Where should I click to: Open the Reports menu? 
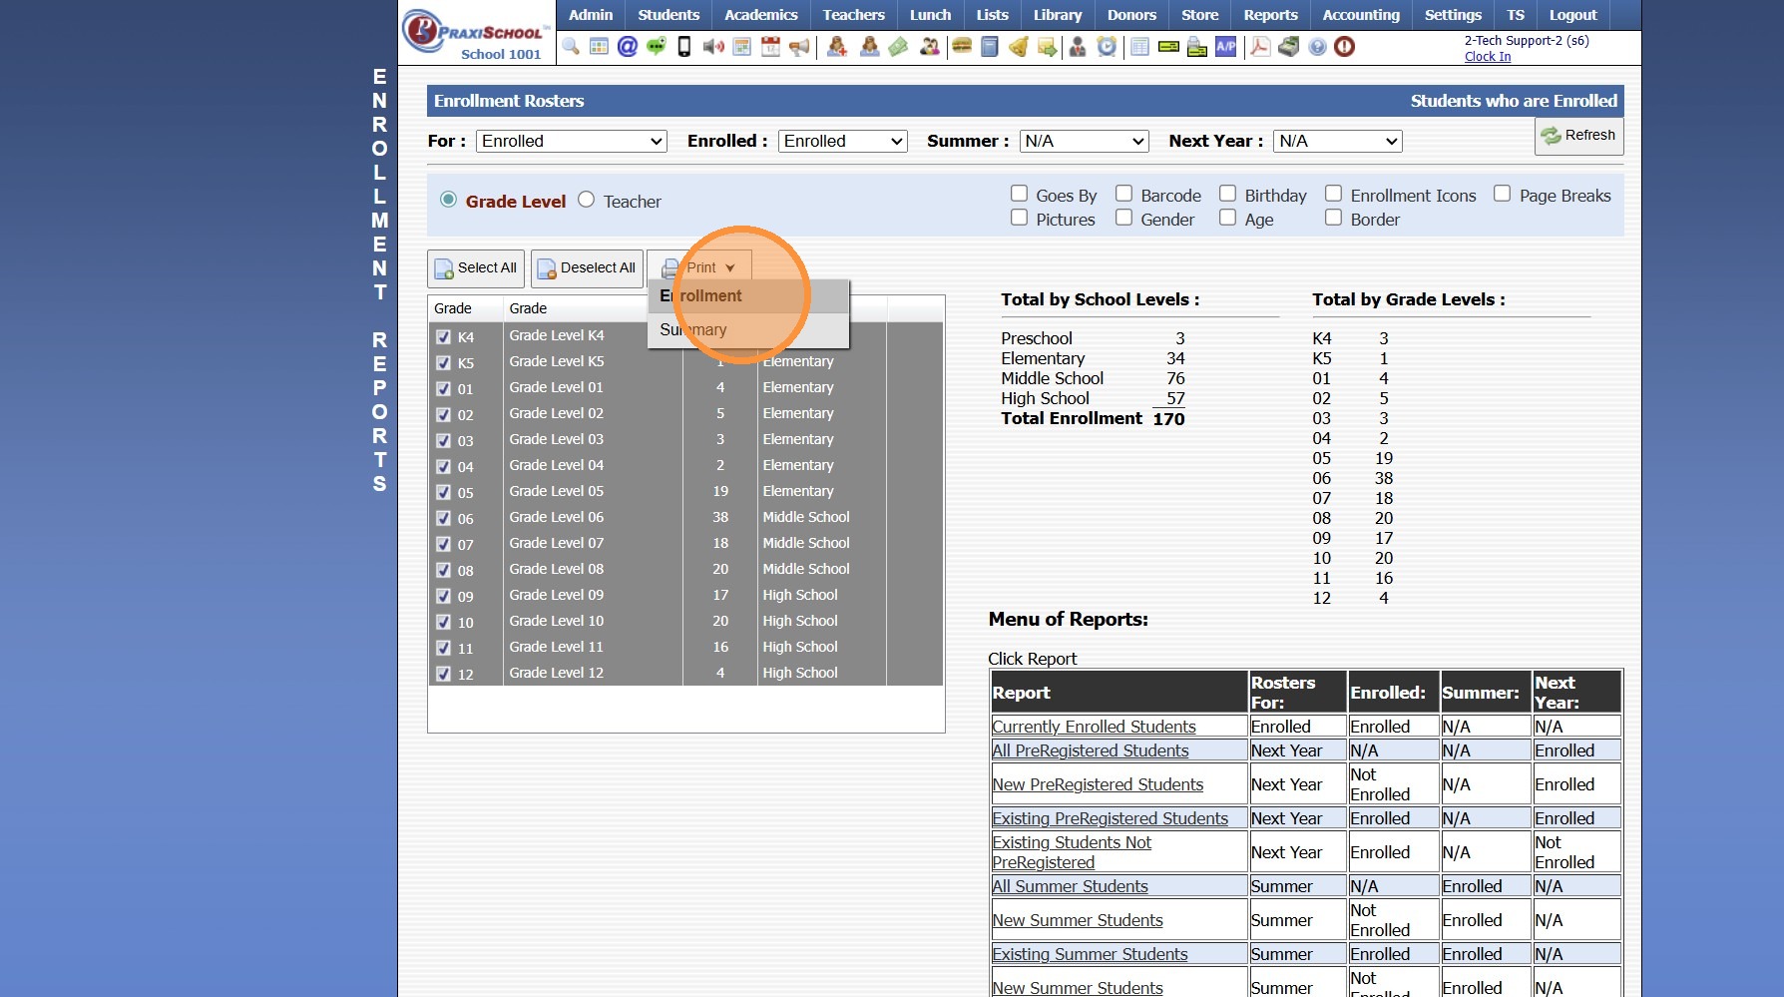pyautogui.click(x=1271, y=15)
